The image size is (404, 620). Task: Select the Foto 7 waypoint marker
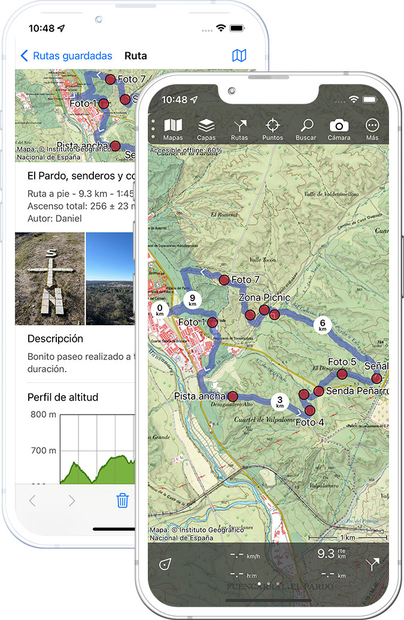(224, 280)
